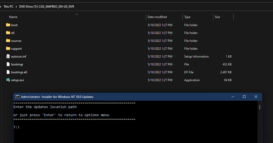This screenshot has width=273, height=143.
Task: Expand the chevron between This PC and DVD Drive
Action: 16,7
